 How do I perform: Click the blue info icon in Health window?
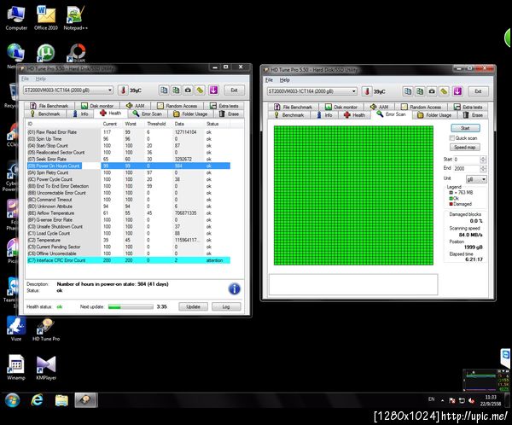pos(234,288)
